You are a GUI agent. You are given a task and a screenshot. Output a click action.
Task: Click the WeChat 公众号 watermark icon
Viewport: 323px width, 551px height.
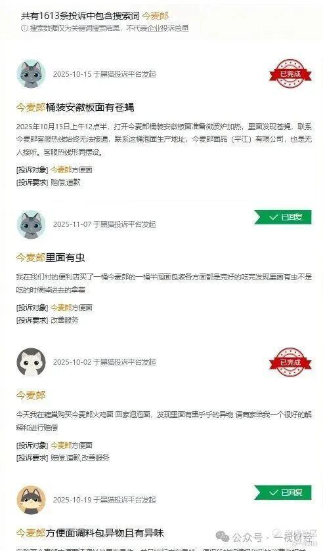[223, 537]
